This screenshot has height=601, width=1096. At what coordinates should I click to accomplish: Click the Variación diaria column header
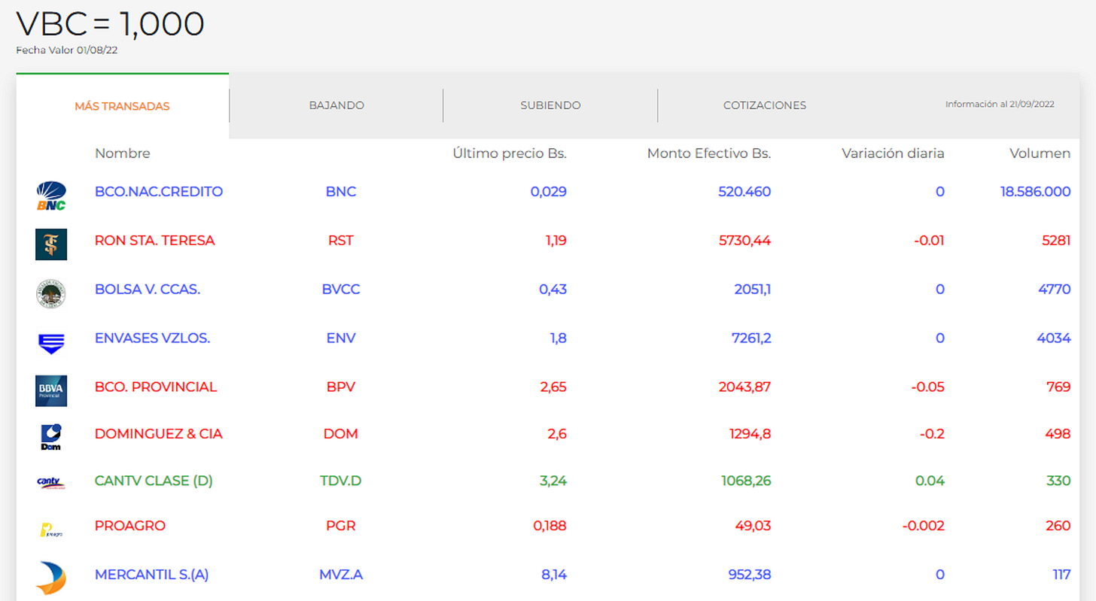(x=893, y=153)
